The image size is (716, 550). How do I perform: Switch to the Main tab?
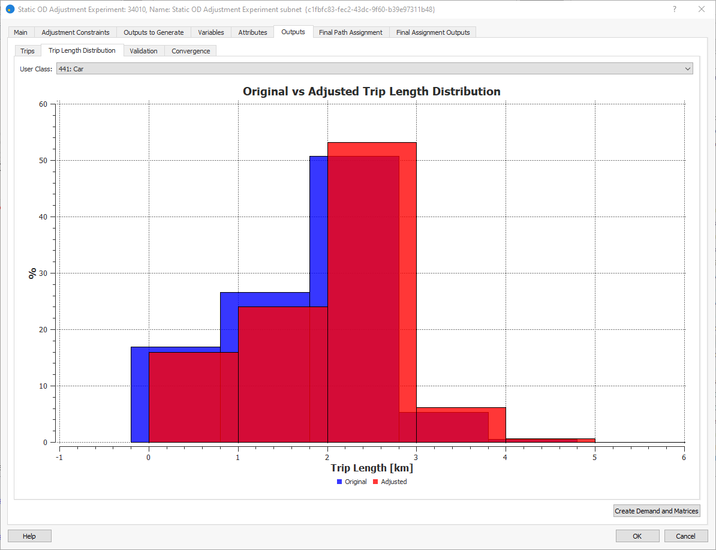pos(20,32)
